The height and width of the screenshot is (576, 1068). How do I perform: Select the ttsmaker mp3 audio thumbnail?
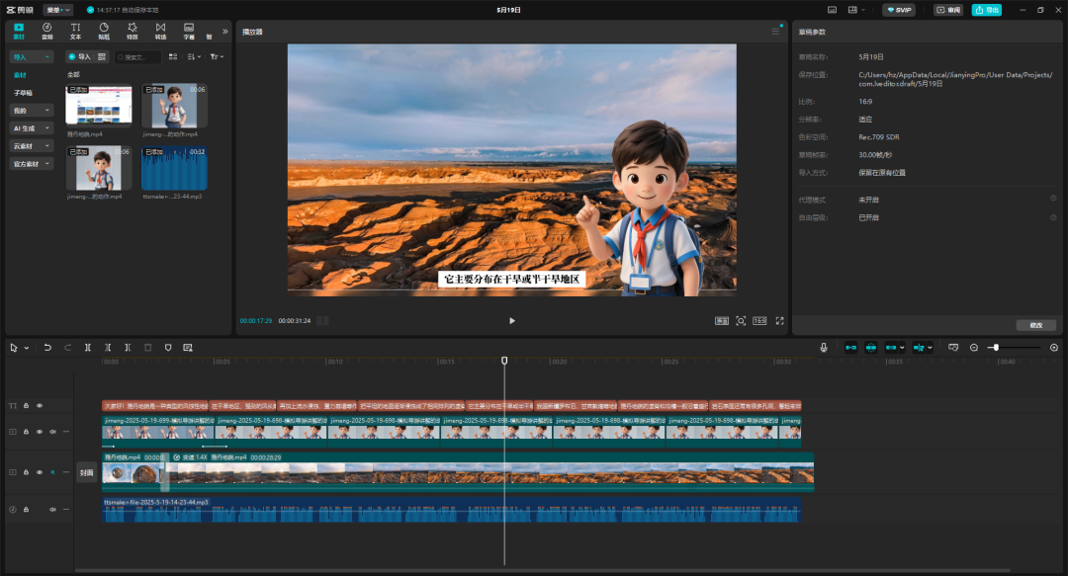point(174,169)
